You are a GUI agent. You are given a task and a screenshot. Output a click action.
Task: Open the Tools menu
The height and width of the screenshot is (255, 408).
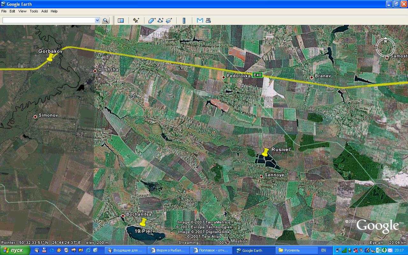click(34, 11)
